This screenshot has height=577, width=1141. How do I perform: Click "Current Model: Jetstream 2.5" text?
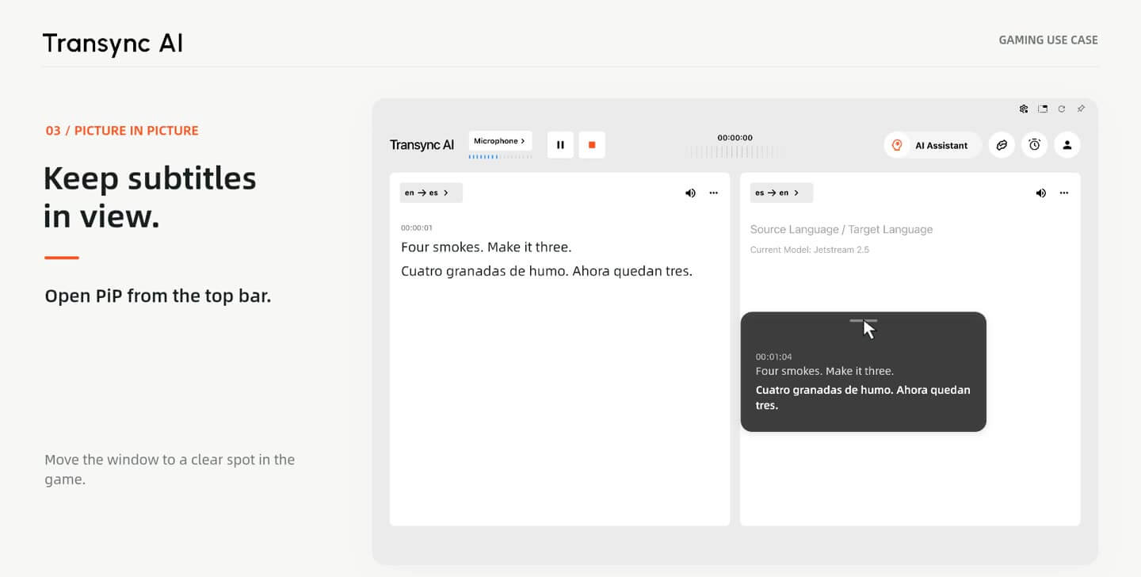click(x=810, y=250)
